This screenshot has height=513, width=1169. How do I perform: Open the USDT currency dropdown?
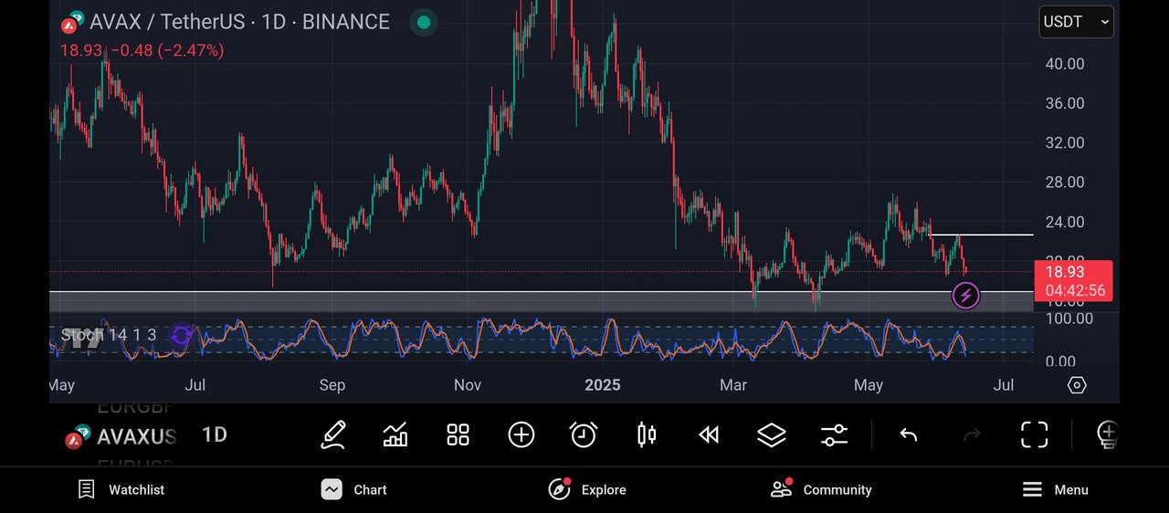(x=1076, y=22)
